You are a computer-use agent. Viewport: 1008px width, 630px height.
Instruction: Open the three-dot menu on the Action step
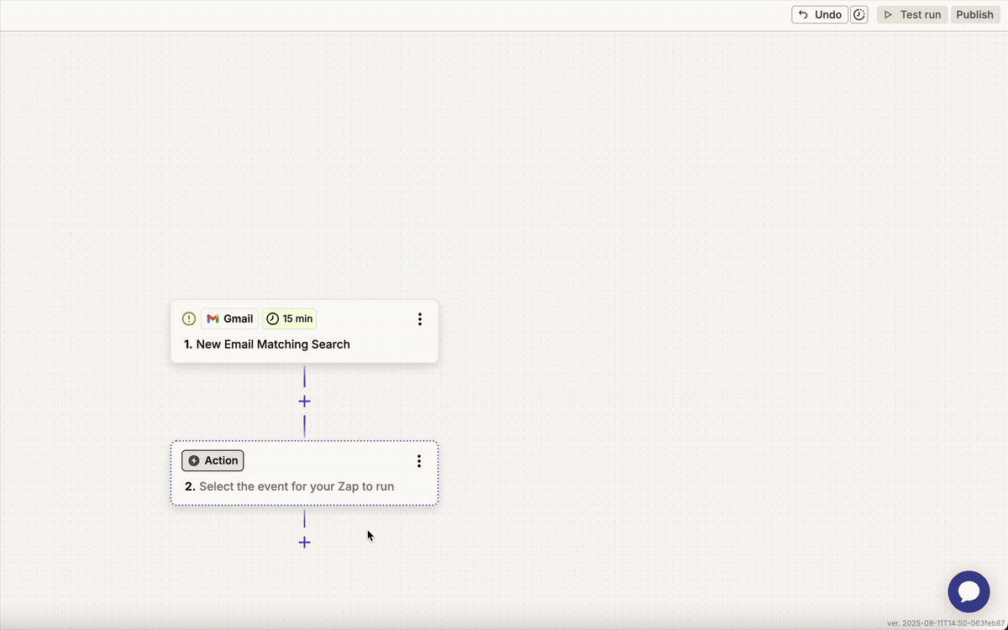(x=419, y=460)
